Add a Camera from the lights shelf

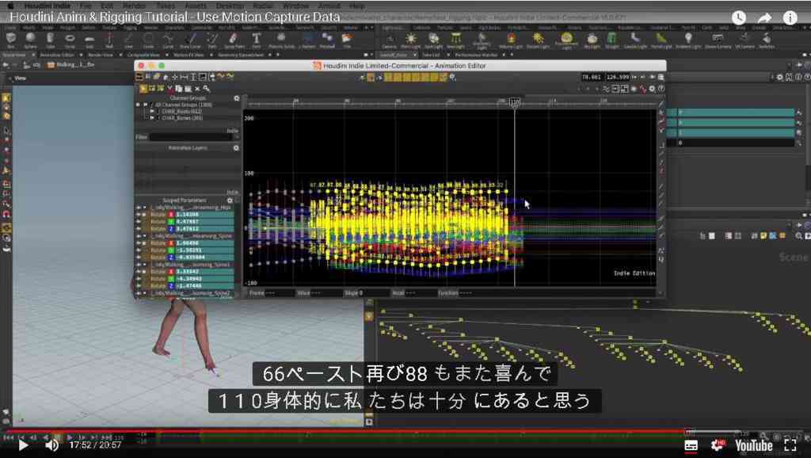click(389, 40)
